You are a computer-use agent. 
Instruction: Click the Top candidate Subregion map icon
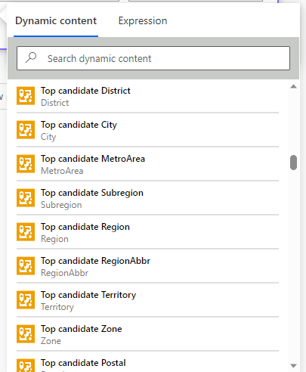point(26,198)
